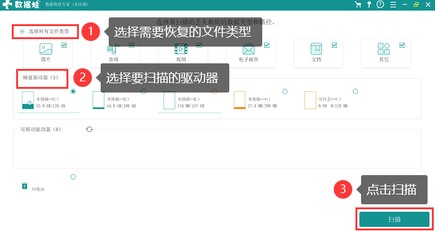Click the E: local disk icon

click(x=169, y=101)
